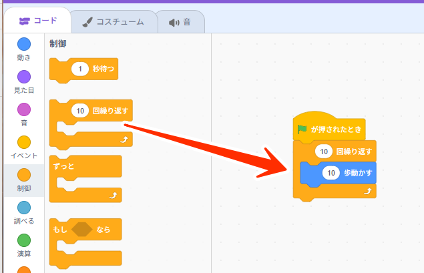Screen dimensions: 424x273
Task: Click the 1 input in 秒待つ block
Action: click(x=80, y=69)
